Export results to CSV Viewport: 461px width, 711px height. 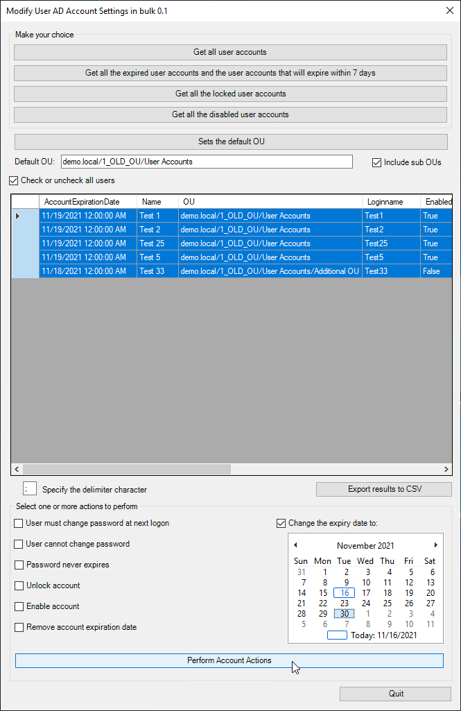point(383,489)
